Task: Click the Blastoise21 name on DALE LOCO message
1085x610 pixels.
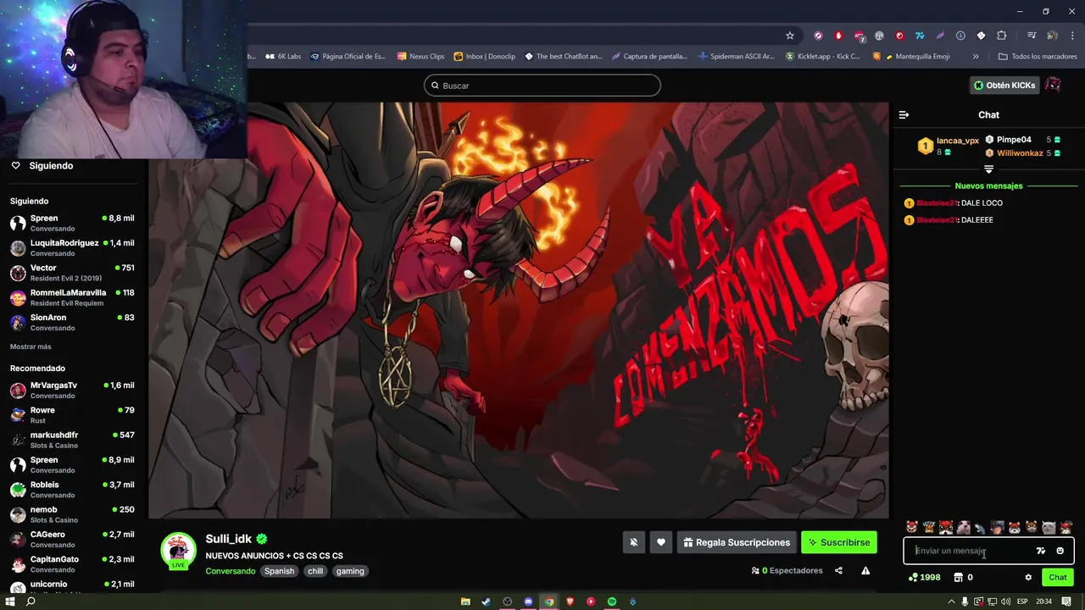Action: pos(936,203)
